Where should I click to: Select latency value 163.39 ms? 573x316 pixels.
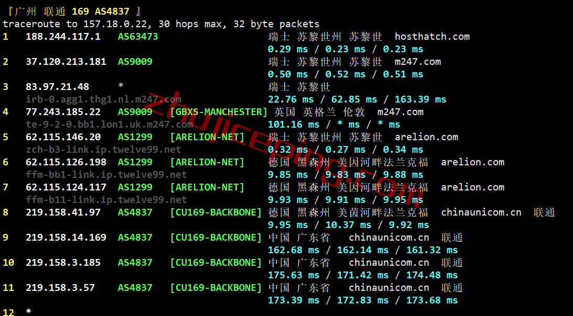click(420, 99)
